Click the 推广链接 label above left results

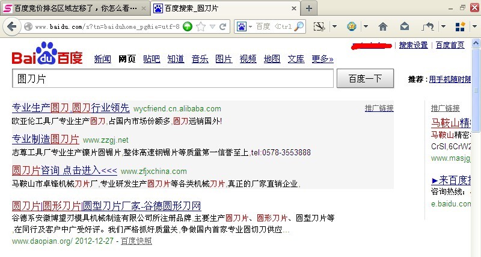379,108
